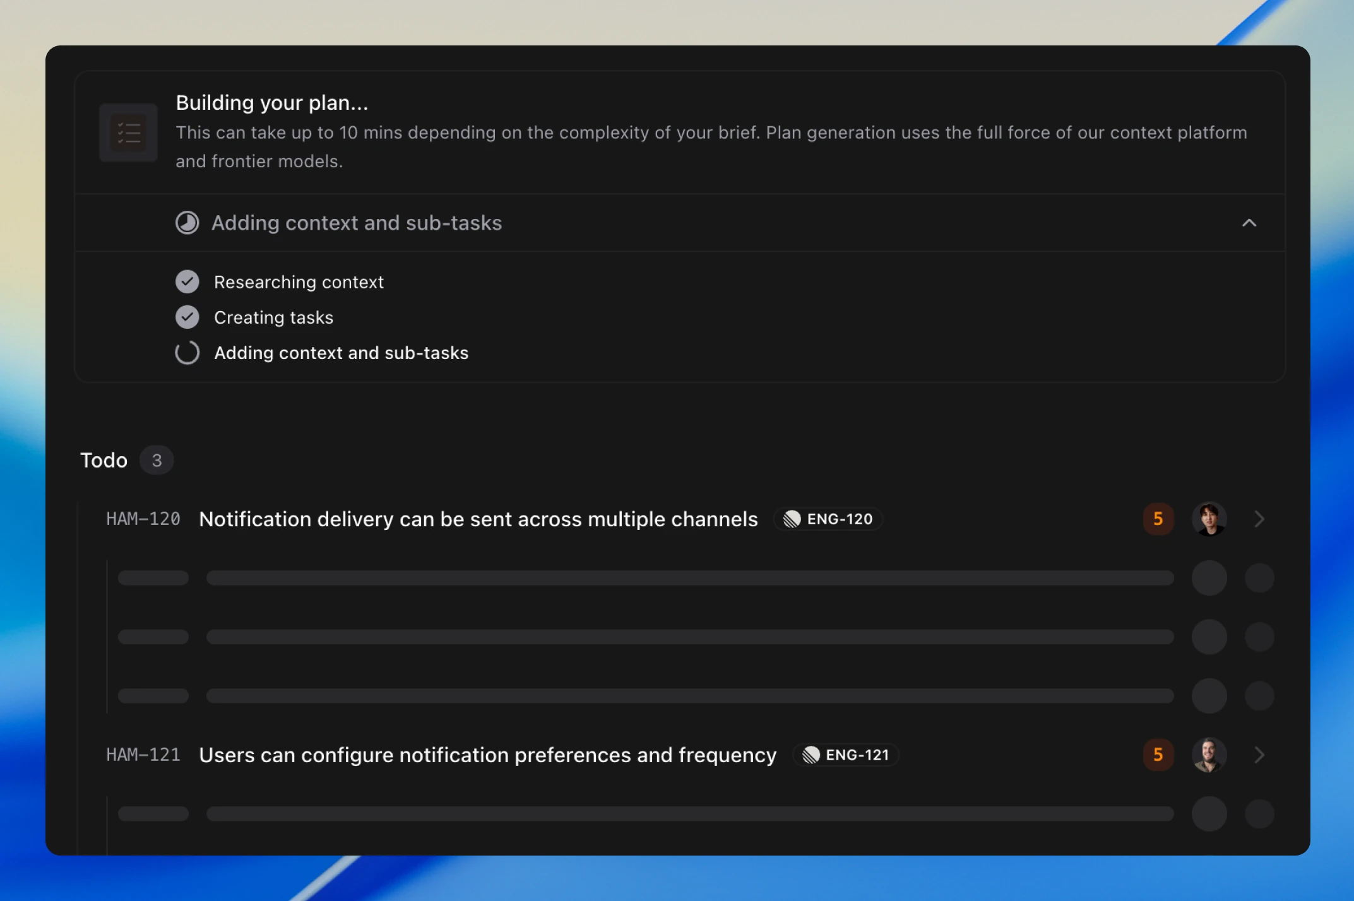Click the Linear icon on ENG-121 badge

tap(811, 755)
